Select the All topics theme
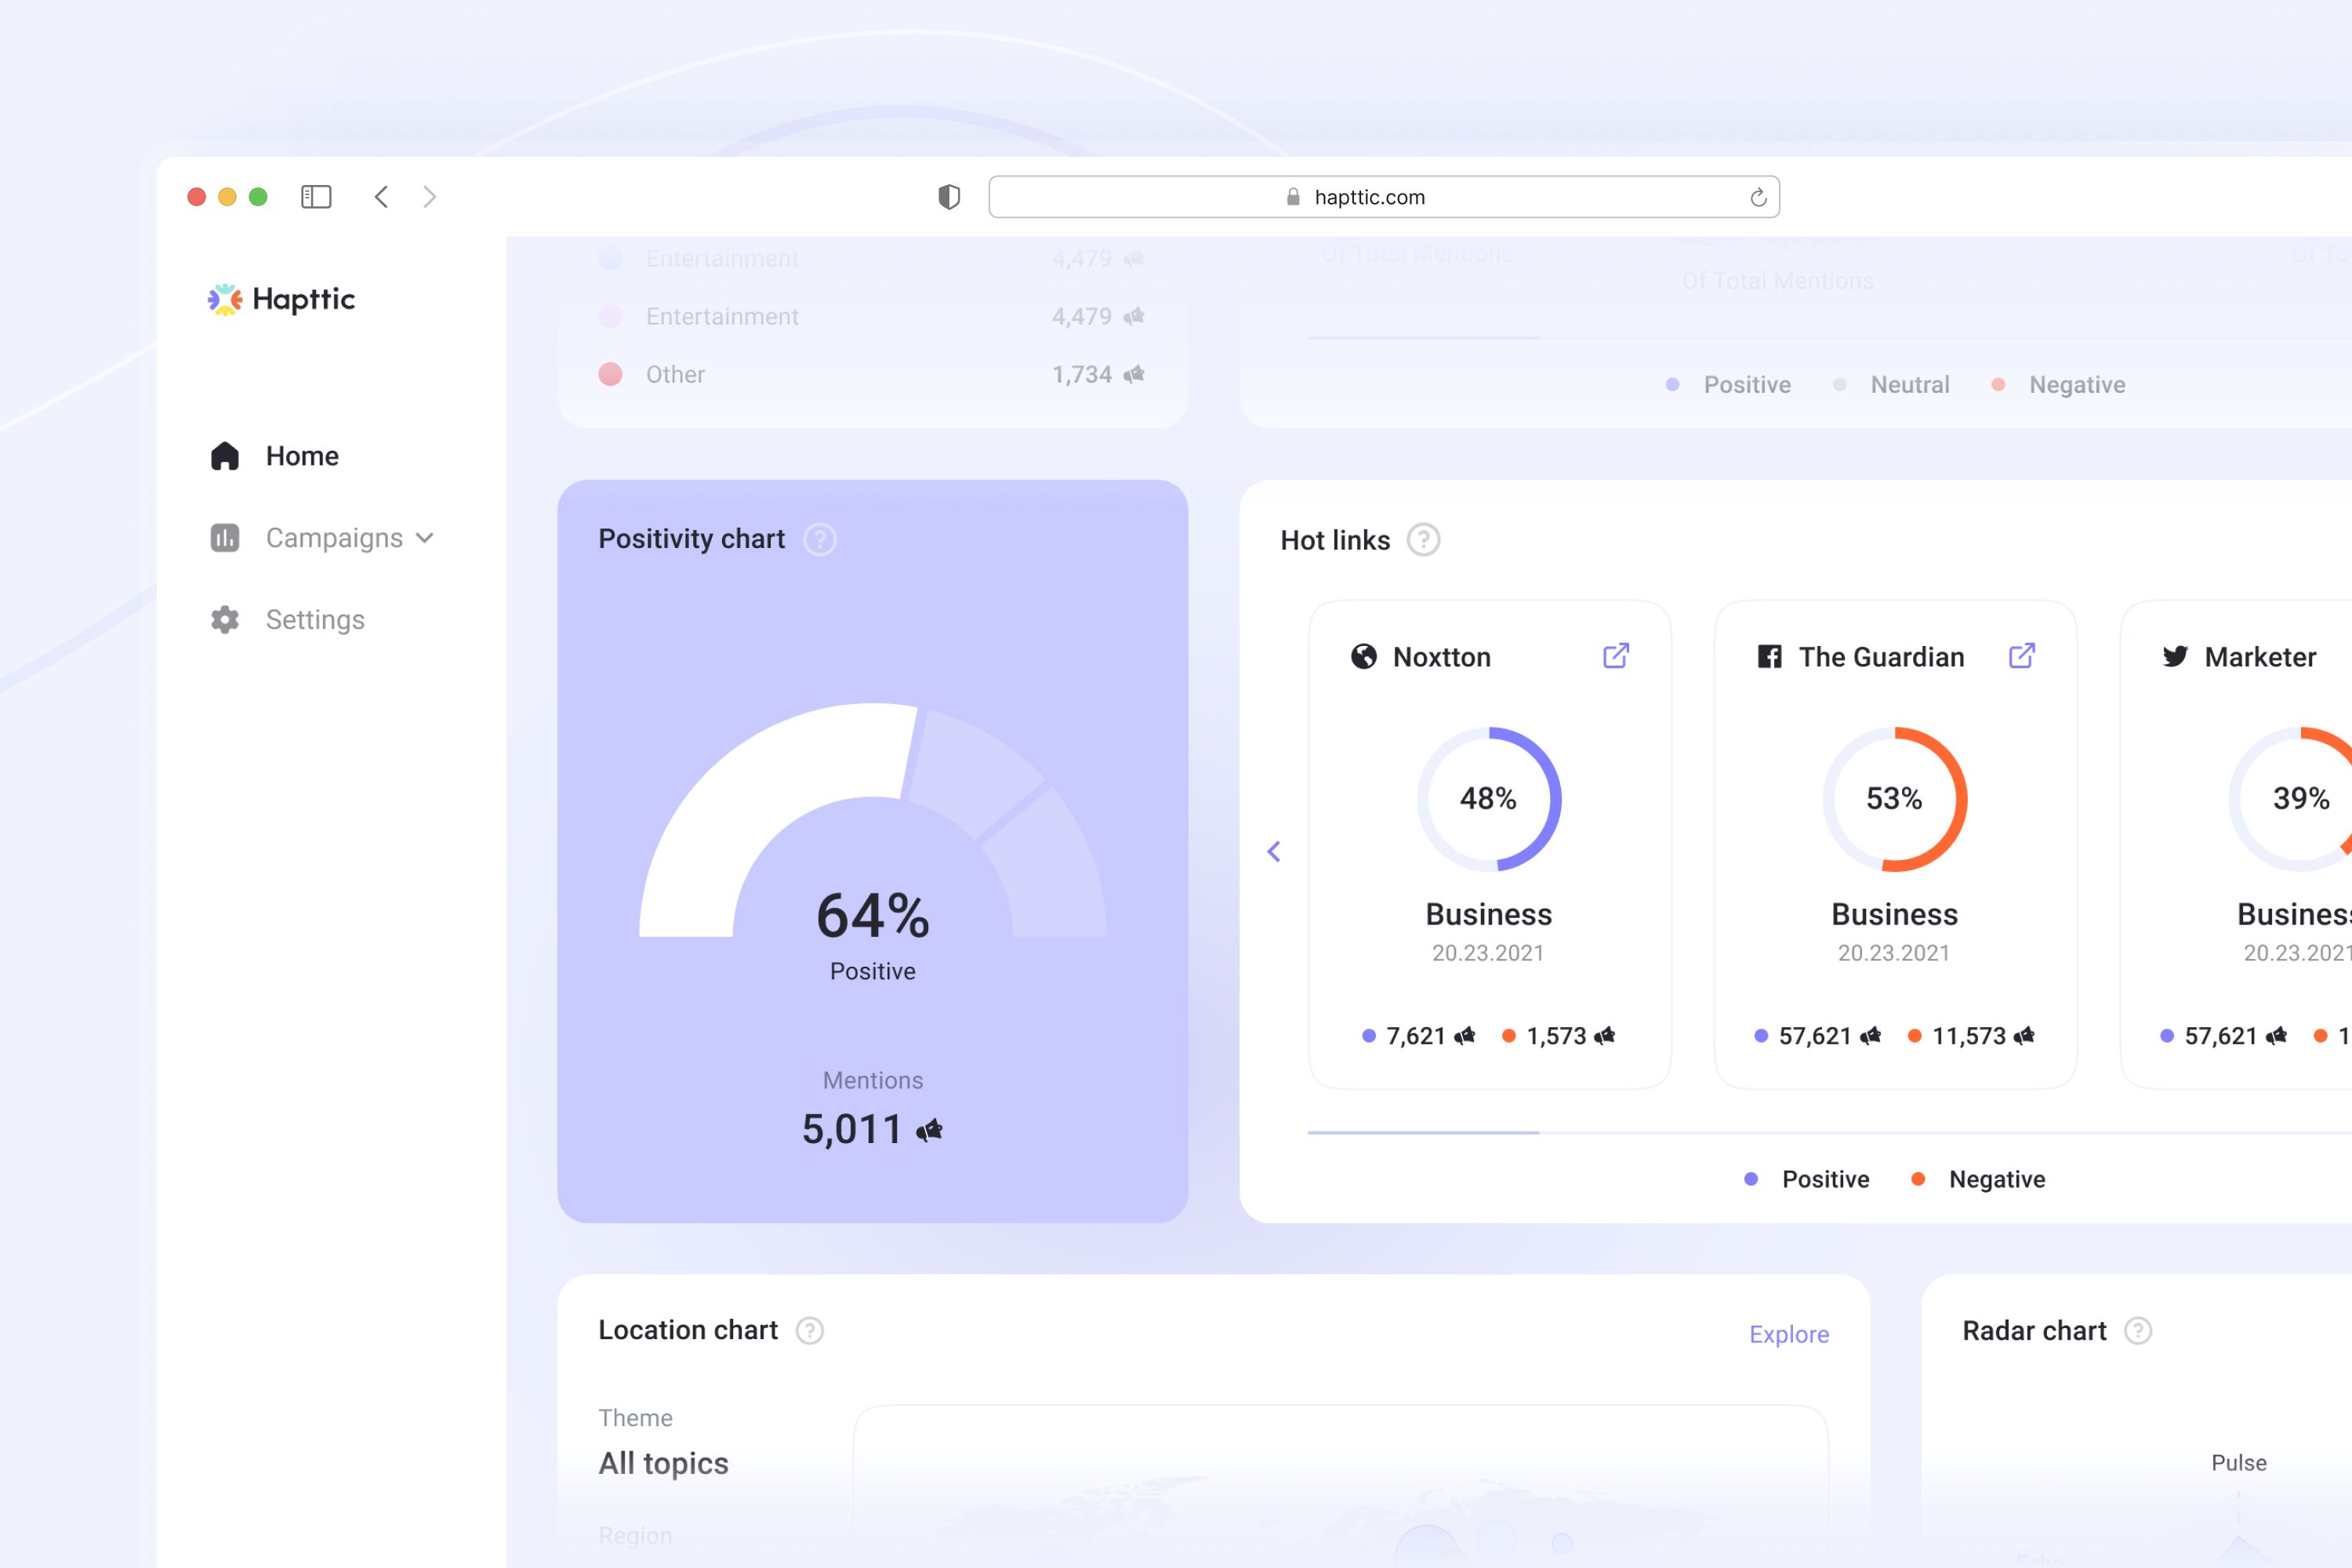This screenshot has width=2352, height=1568. coord(663,1463)
